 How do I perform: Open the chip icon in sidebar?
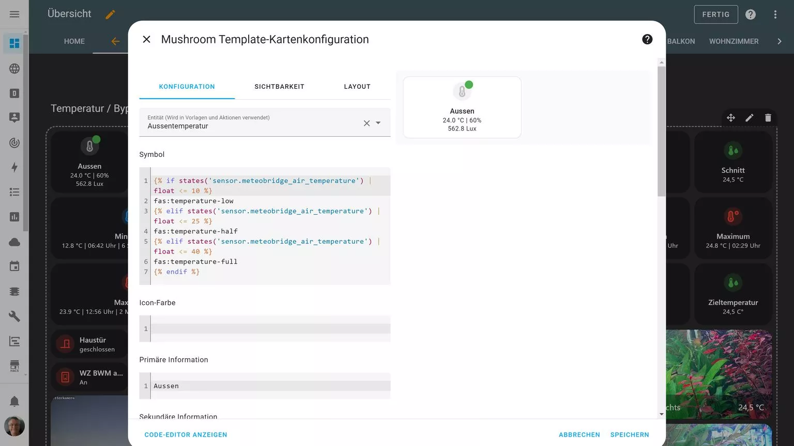coord(14,291)
